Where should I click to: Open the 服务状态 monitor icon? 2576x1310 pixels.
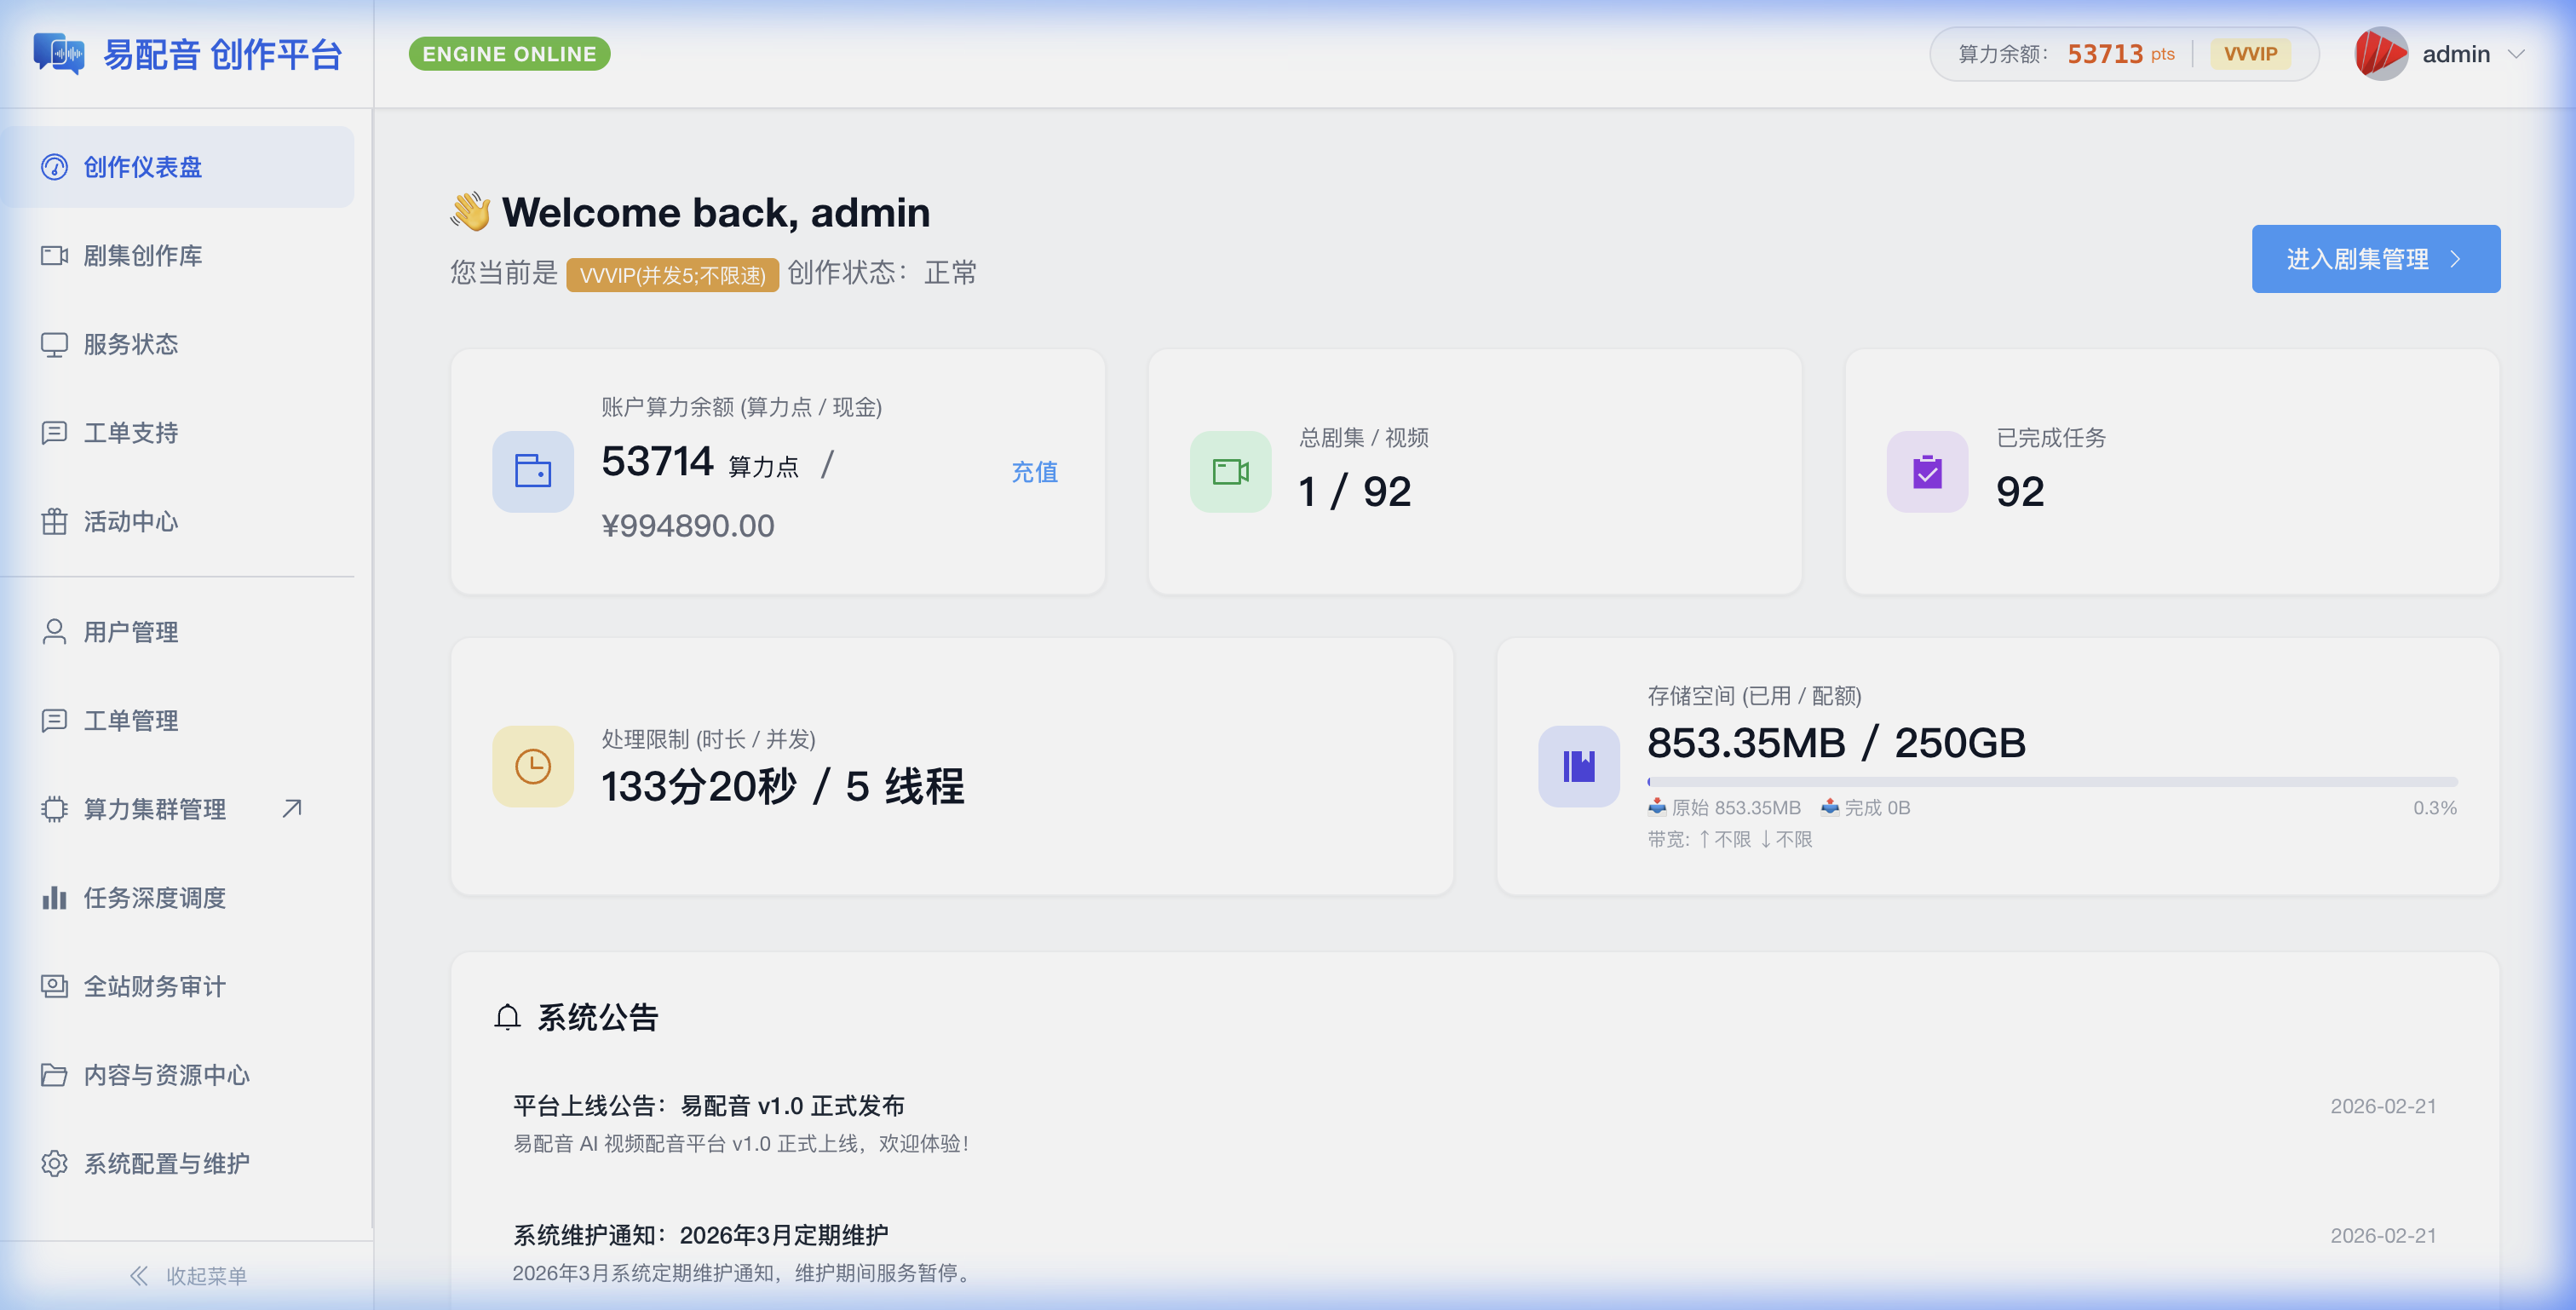click(55, 344)
